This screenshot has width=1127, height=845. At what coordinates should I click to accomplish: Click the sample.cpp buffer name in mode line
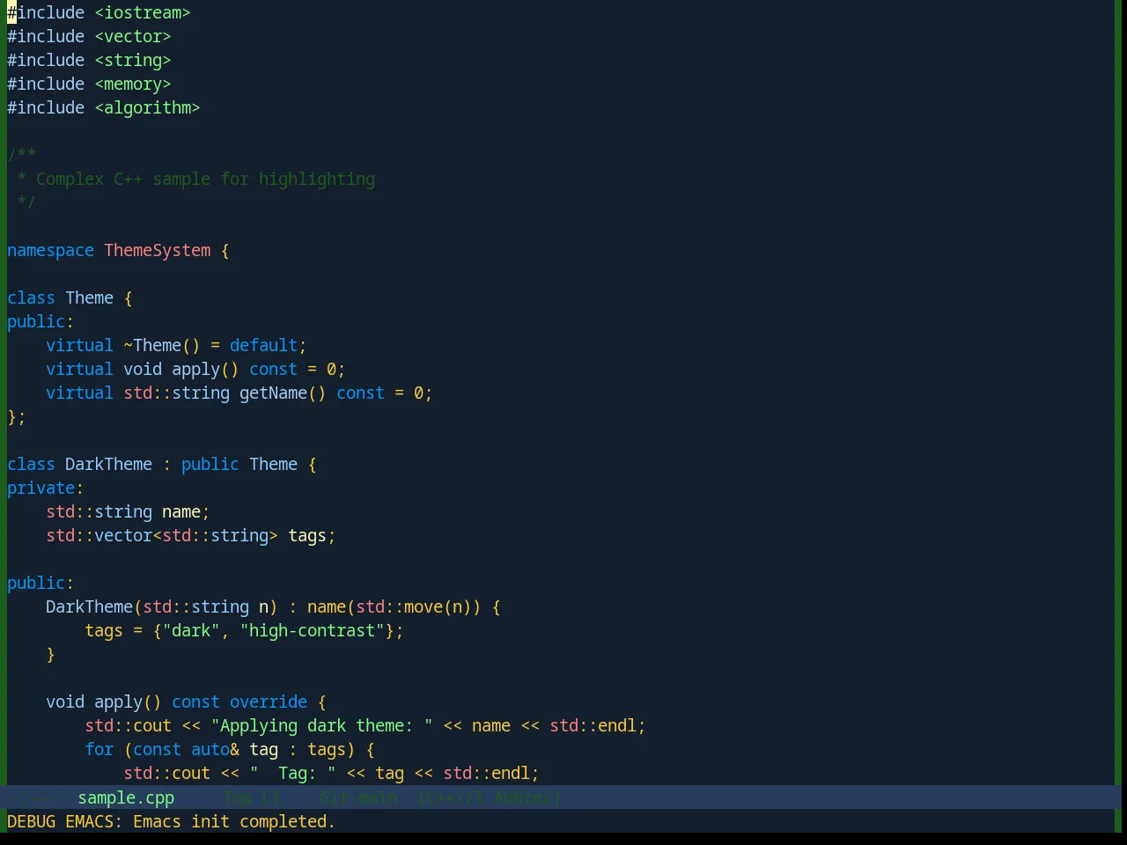[x=126, y=797]
